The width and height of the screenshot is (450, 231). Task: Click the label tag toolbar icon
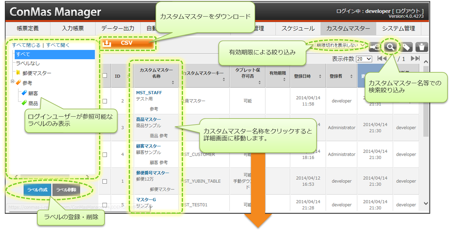point(406,47)
